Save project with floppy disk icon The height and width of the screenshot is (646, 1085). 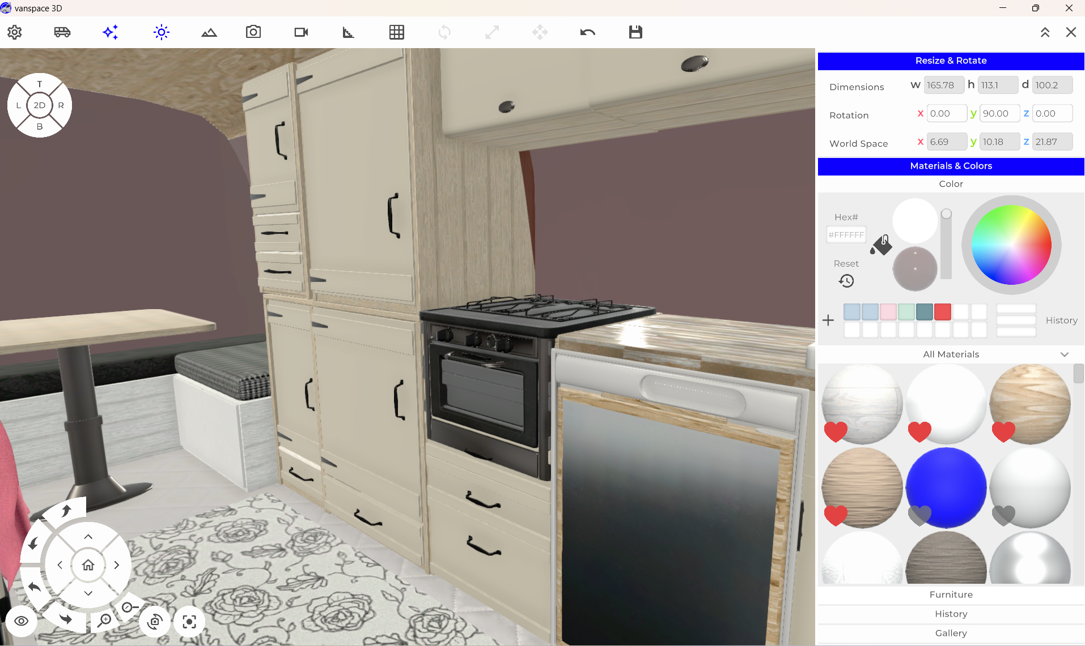click(x=635, y=32)
